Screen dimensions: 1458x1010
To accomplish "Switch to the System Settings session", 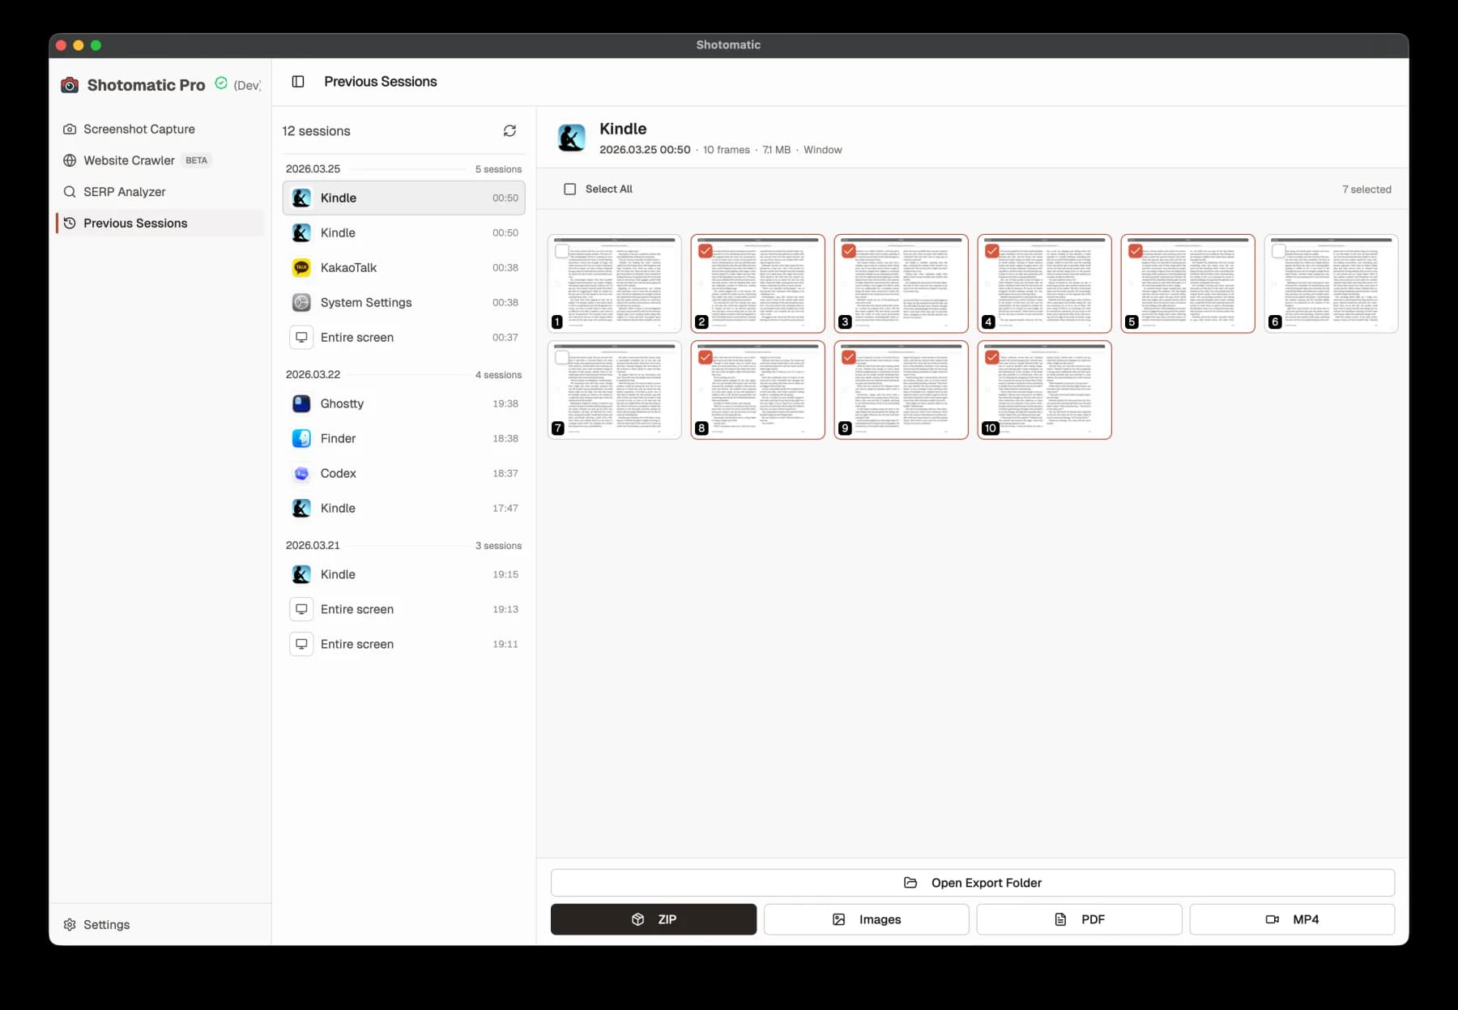I will click(365, 302).
